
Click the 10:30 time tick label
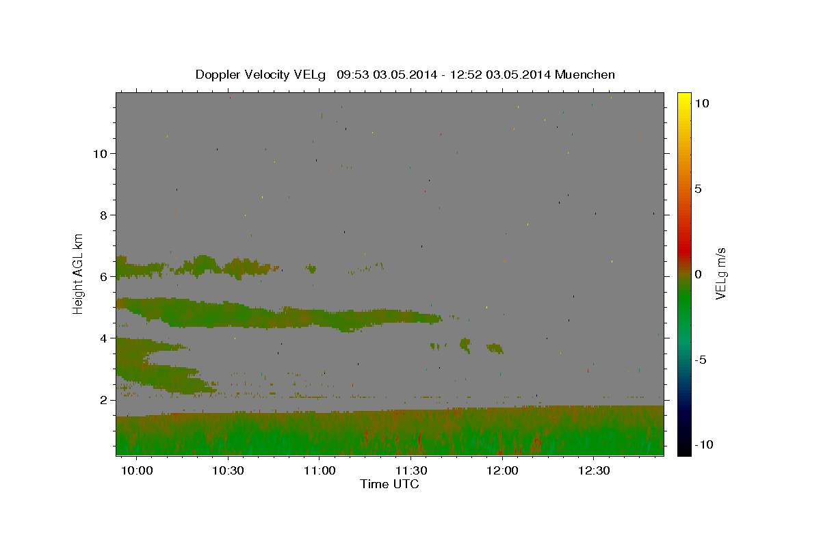pos(228,470)
